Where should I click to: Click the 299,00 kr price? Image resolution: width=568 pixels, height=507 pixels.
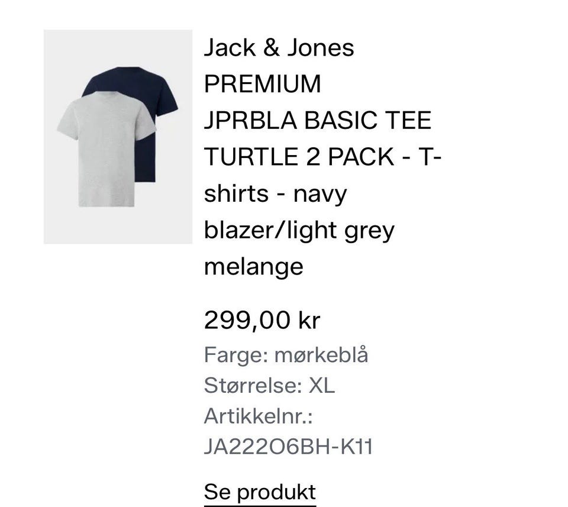(262, 321)
